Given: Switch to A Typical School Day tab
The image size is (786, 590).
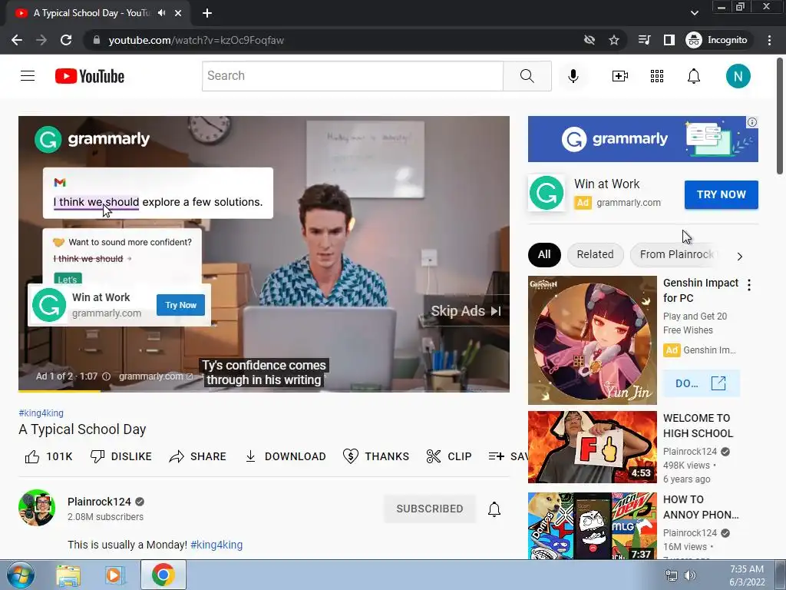Looking at the screenshot, I should [91, 13].
